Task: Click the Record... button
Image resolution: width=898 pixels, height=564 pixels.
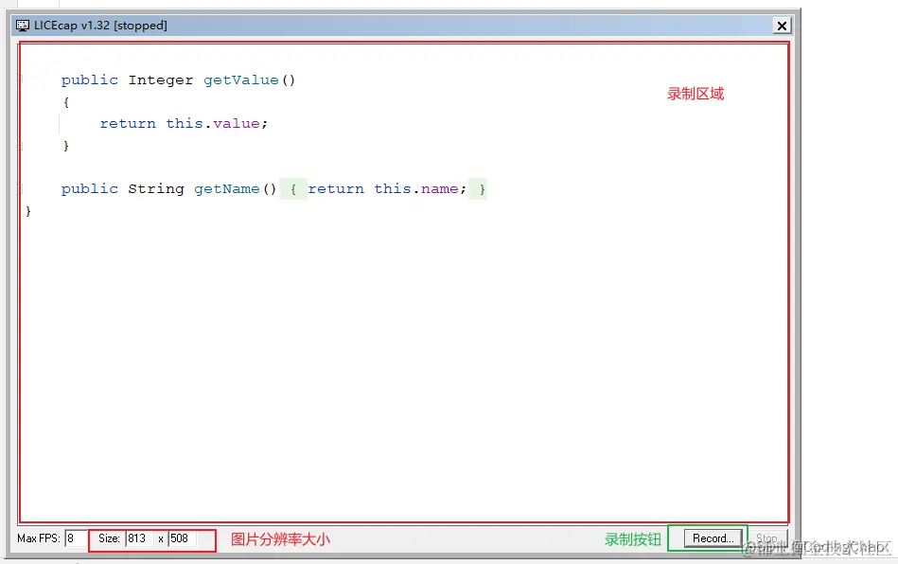Action: (x=713, y=538)
